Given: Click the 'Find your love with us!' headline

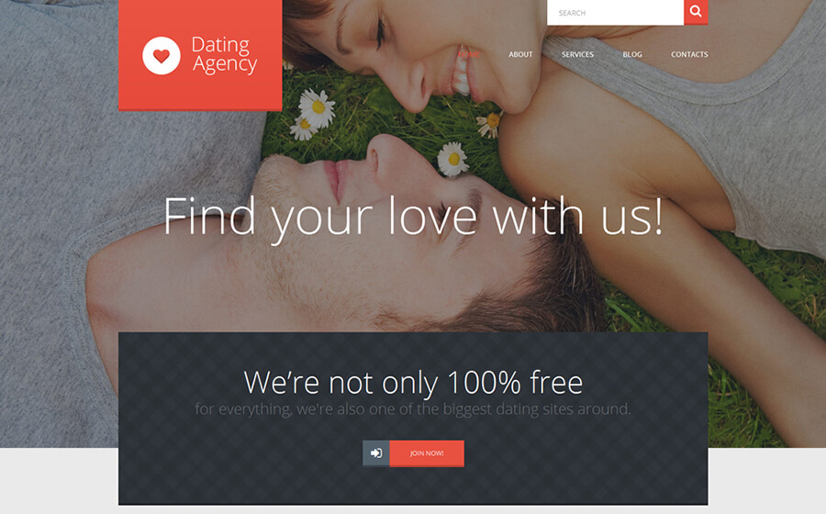Looking at the screenshot, I should pyautogui.click(x=413, y=218).
